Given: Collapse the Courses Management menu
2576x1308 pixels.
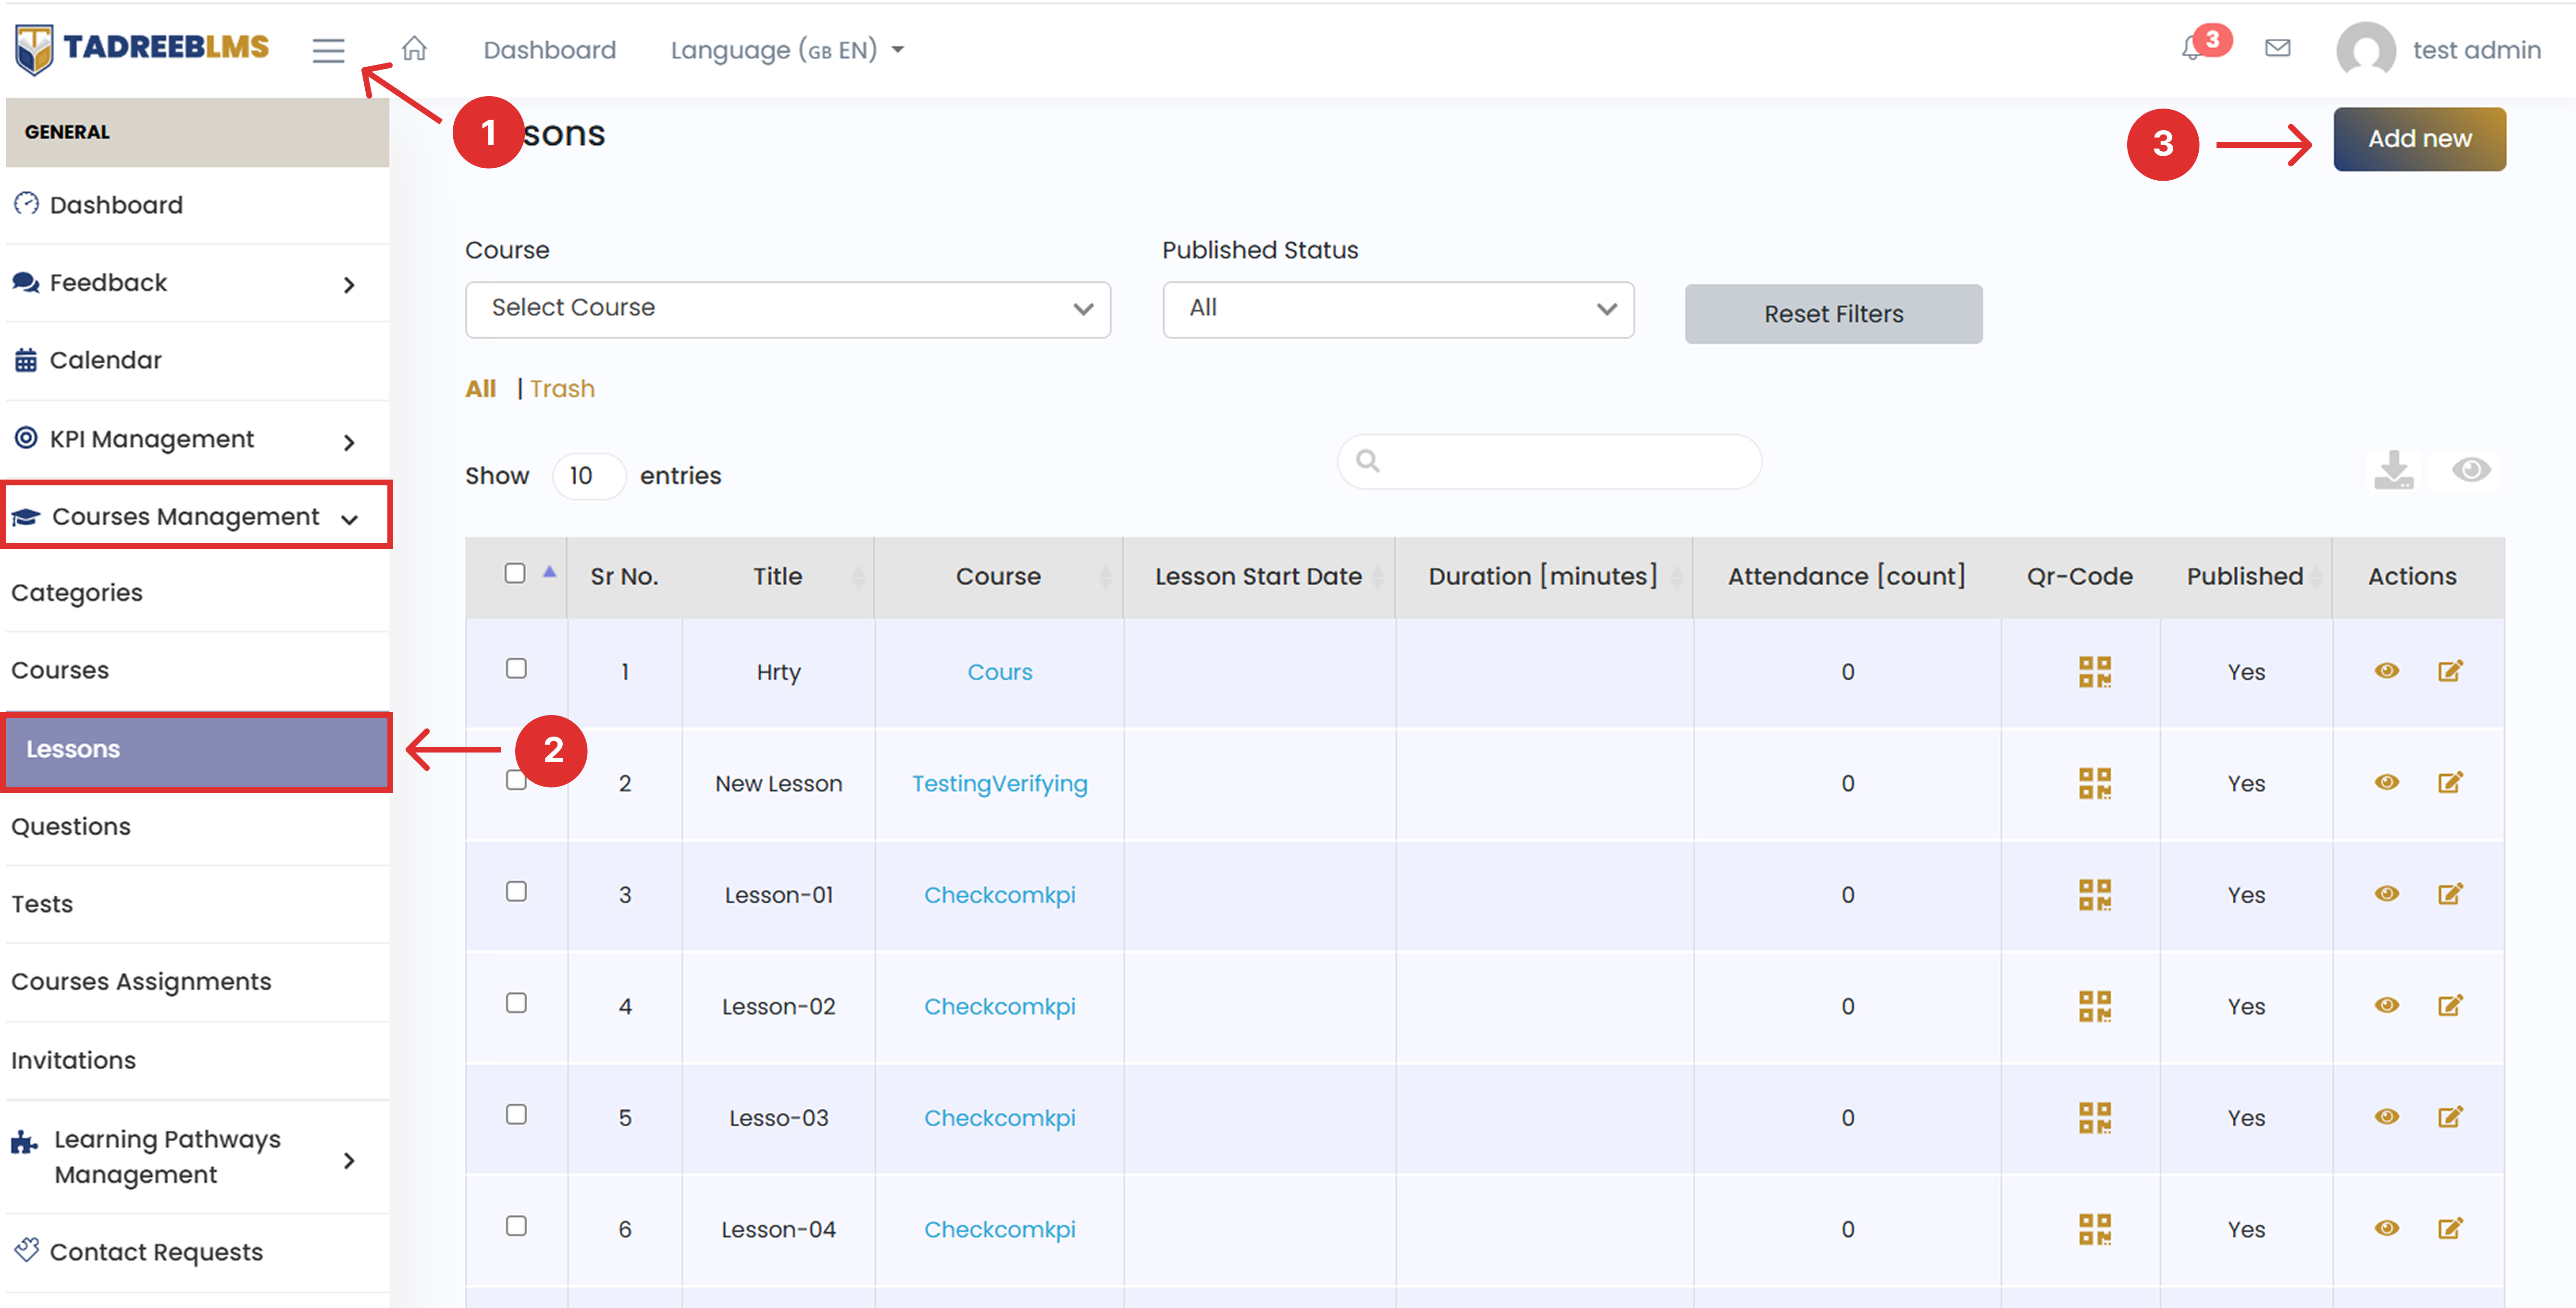Looking at the screenshot, I should click(x=197, y=516).
